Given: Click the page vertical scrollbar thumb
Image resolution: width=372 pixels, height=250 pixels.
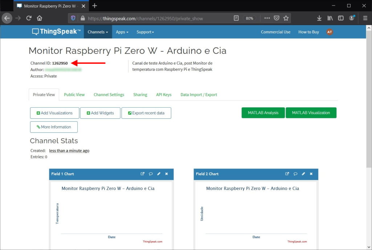Looking at the screenshot, I should pyautogui.click(x=369, y=99).
